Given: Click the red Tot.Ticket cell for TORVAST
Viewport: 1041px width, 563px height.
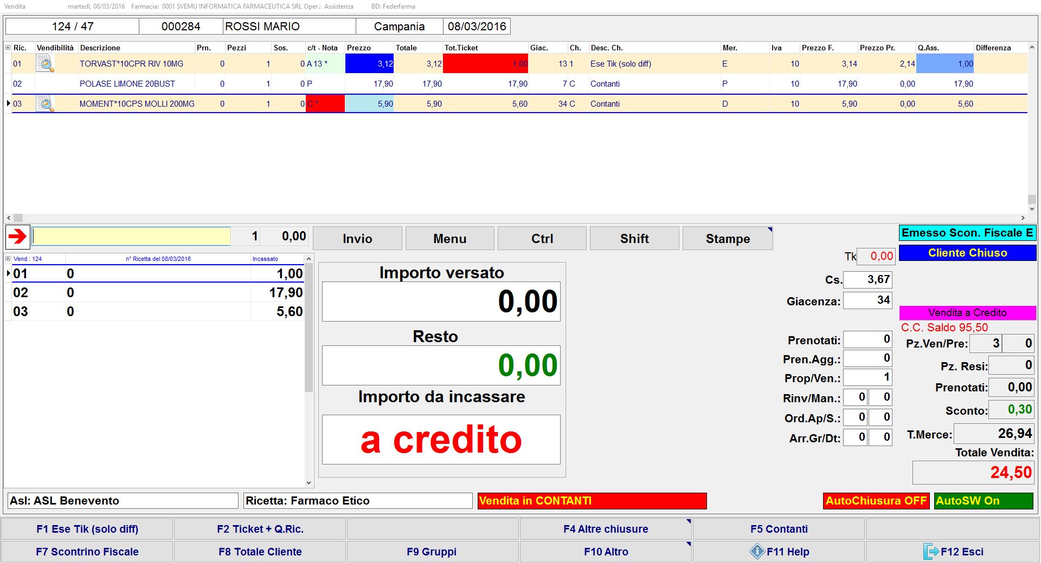Looking at the screenshot, I should point(485,64).
